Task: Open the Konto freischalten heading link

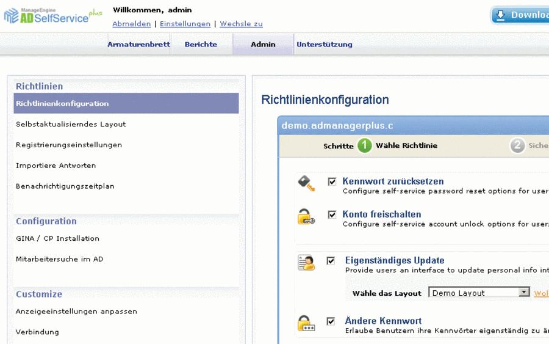Action: click(x=382, y=214)
